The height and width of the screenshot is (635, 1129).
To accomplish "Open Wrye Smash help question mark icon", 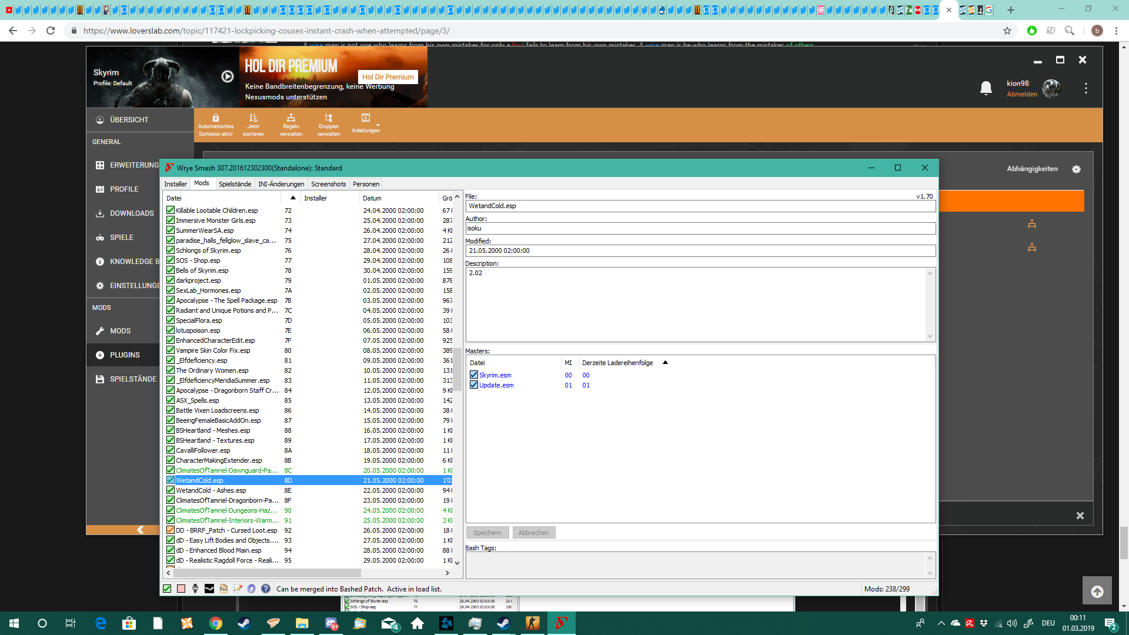I will (266, 589).
